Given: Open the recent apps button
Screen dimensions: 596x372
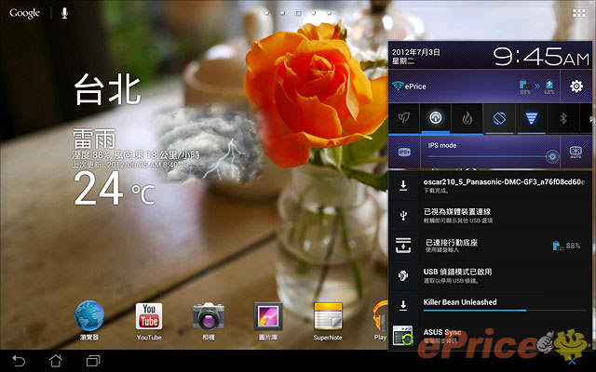Looking at the screenshot, I should [x=92, y=359].
